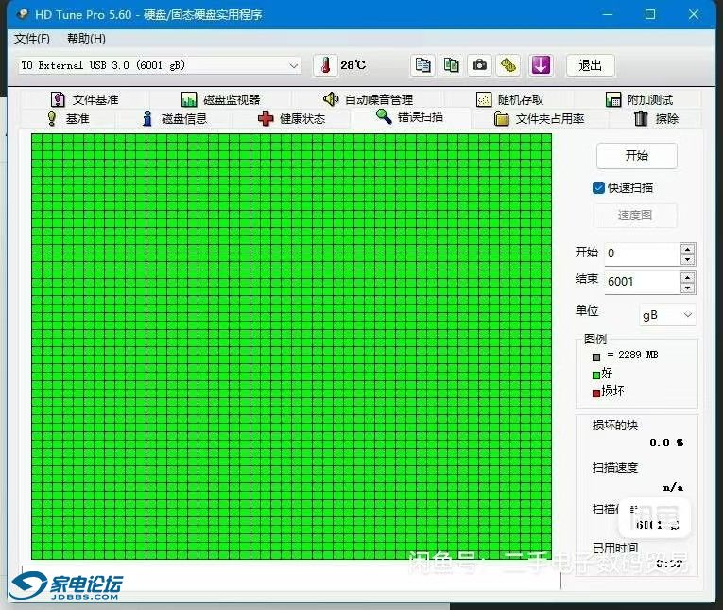Image resolution: width=723 pixels, height=610 pixels.
Task: Click the '= 2289 MB' legend text
Action: click(632, 355)
